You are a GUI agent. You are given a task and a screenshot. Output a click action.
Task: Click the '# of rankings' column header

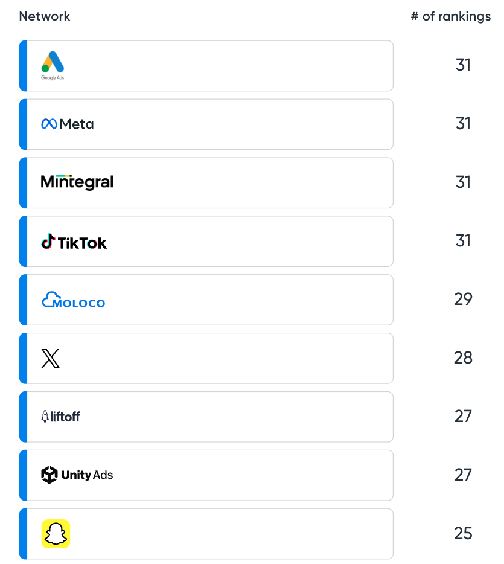(450, 16)
